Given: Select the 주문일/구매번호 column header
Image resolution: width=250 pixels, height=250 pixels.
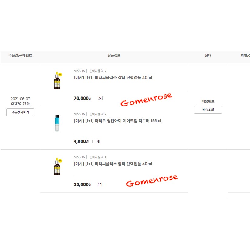Looking at the screenshot, I should pyautogui.click(x=20, y=56).
